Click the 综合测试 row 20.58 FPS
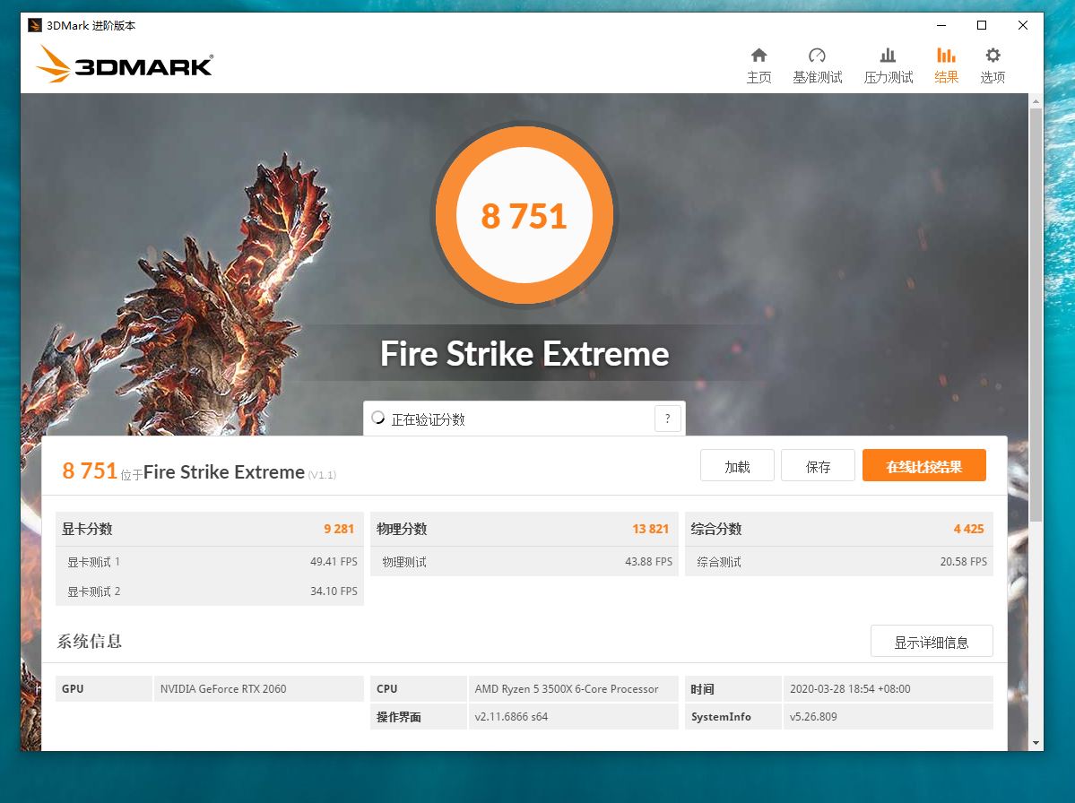The height and width of the screenshot is (803, 1075). tap(839, 562)
